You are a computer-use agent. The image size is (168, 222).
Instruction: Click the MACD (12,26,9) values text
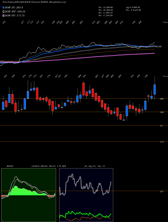46,166
